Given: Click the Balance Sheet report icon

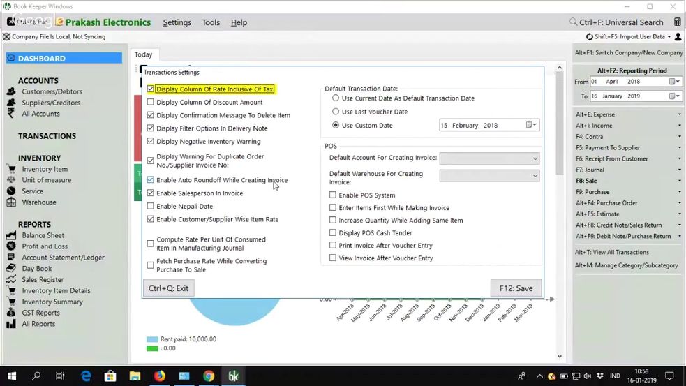Looking at the screenshot, I should 10,236.
